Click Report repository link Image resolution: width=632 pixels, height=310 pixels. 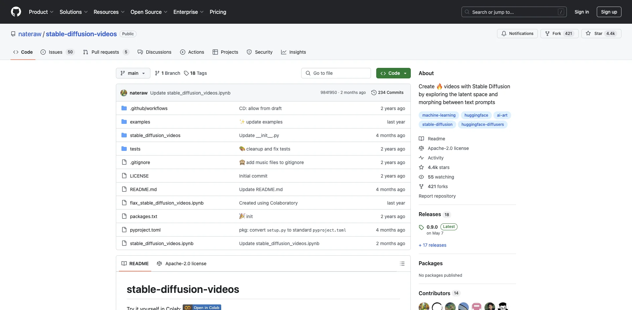point(437,196)
